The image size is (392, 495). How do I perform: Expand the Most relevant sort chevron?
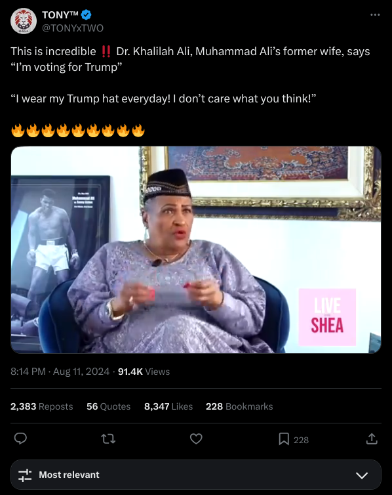[x=362, y=475]
